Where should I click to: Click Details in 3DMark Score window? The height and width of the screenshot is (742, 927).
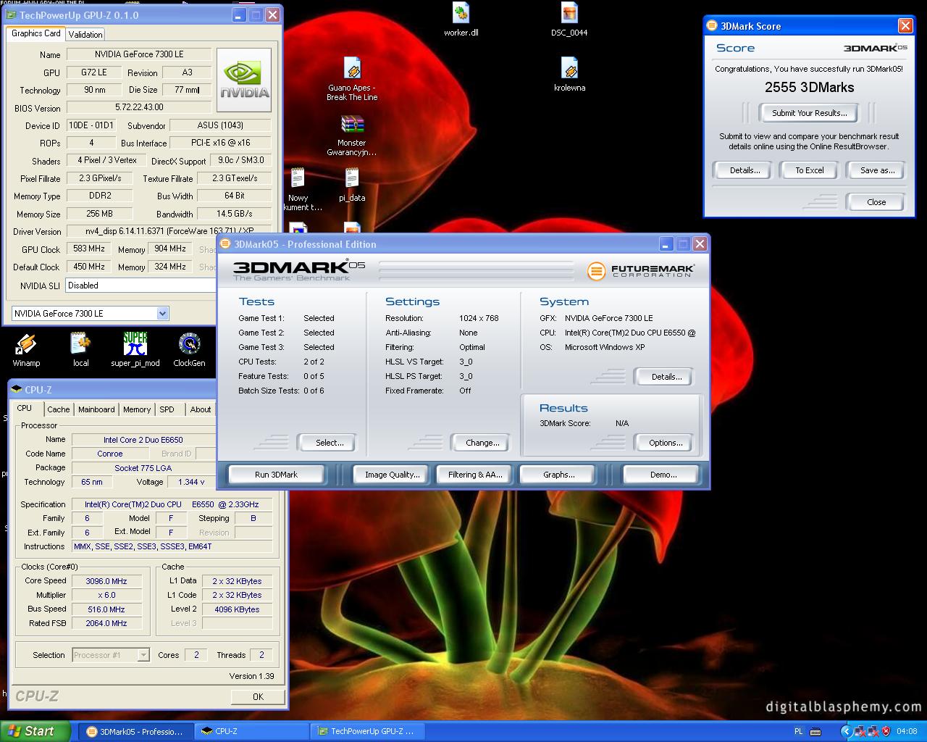[744, 170]
